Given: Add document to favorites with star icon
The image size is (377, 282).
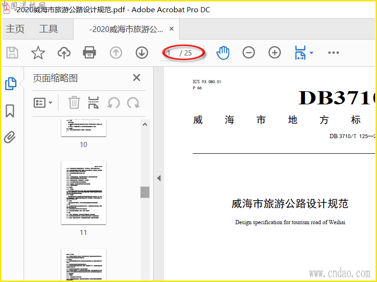Looking at the screenshot, I should 38,53.
